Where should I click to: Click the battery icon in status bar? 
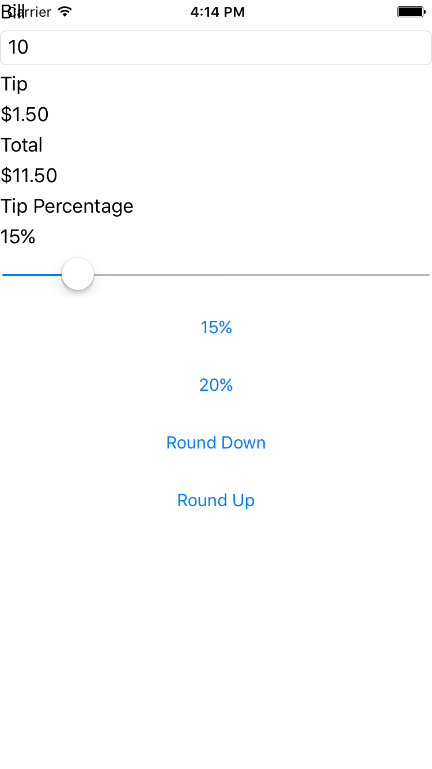[x=411, y=10]
